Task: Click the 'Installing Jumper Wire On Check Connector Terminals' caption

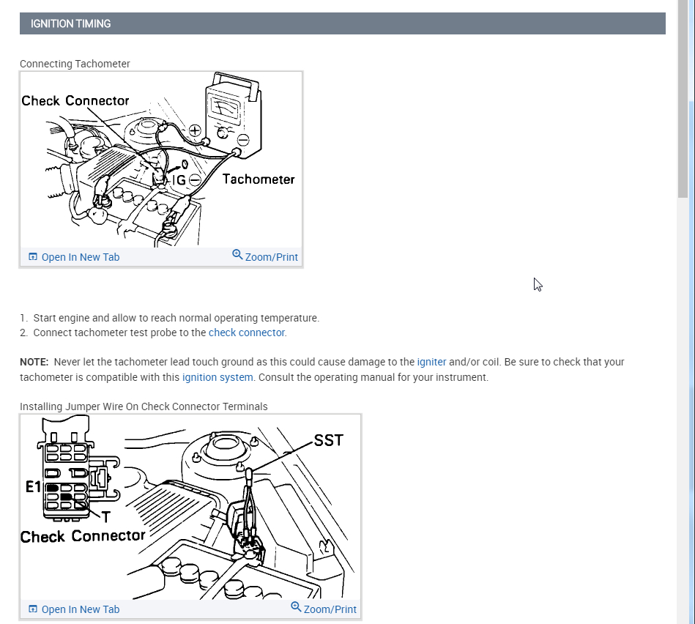Action: pyautogui.click(x=144, y=406)
